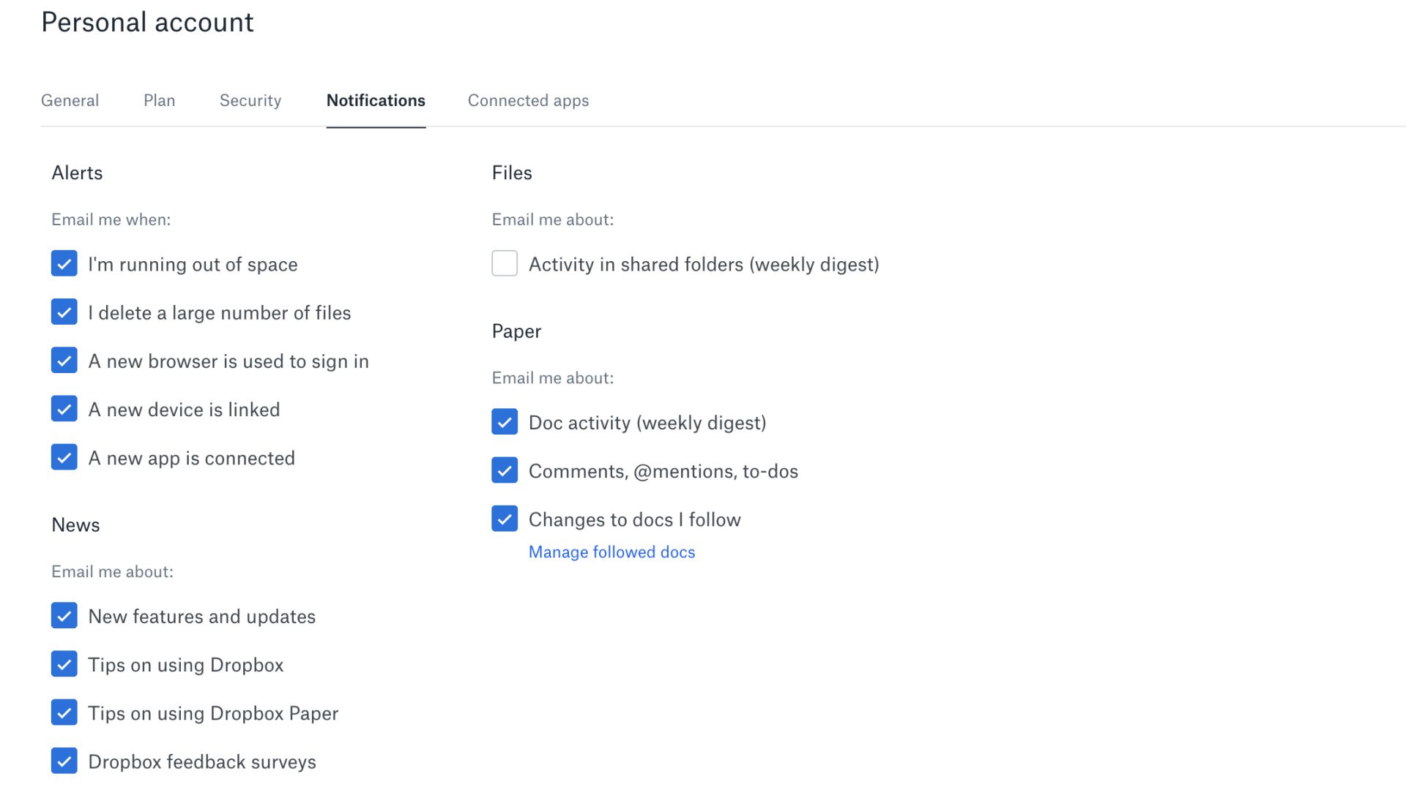Enable activity in shared folders weekly digest

(505, 263)
